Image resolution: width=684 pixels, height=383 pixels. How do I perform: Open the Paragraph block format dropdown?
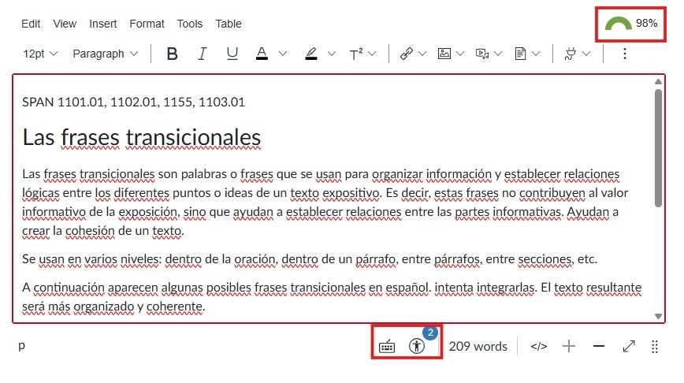pyautogui.click(x=105, y=54)
